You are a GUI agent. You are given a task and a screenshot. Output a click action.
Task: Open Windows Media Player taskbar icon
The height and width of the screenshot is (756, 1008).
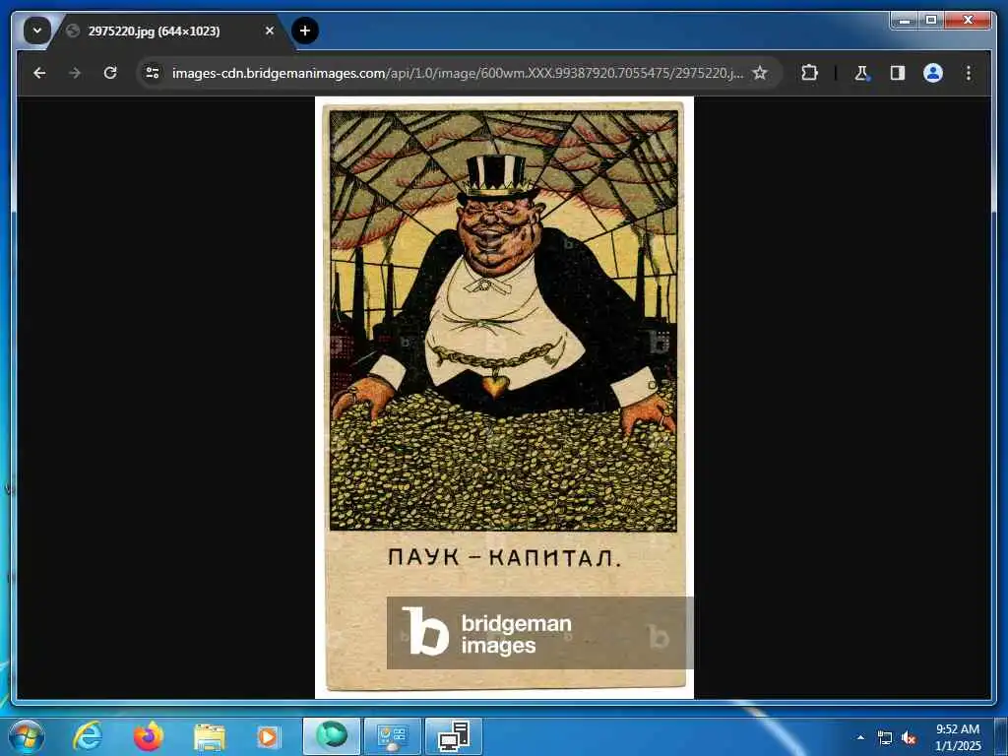268,737
